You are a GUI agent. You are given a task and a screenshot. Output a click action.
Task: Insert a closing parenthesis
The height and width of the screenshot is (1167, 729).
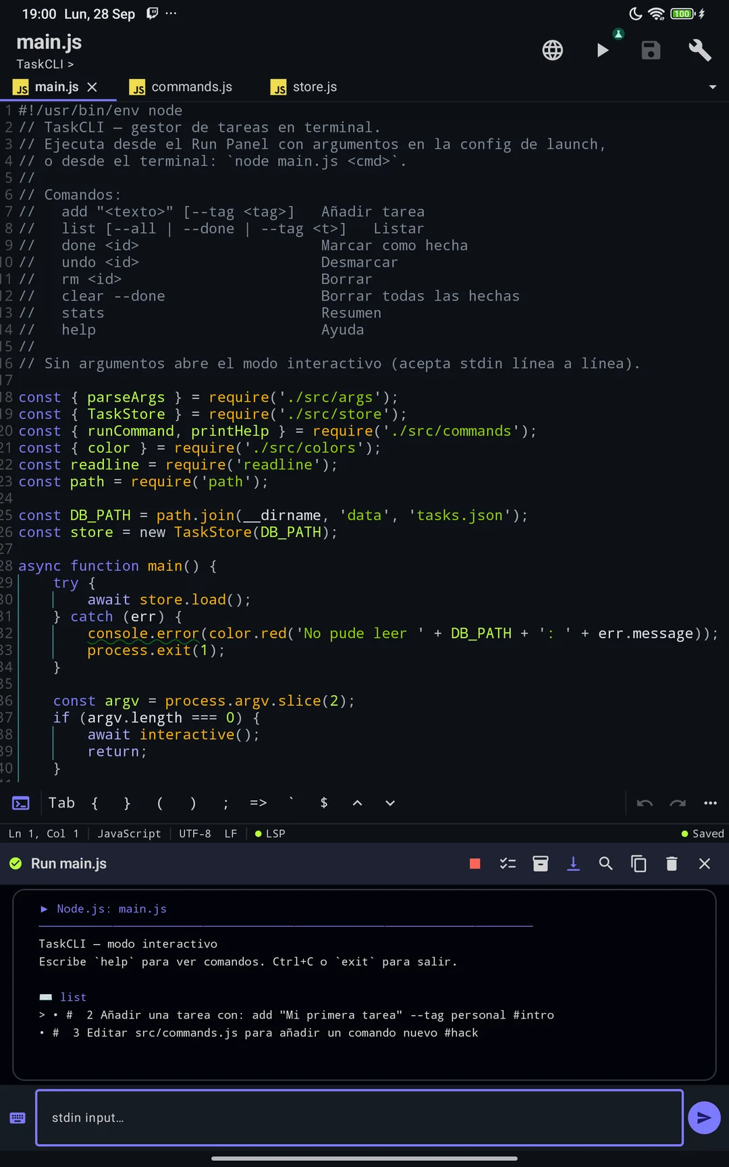(x=193, y=803)
